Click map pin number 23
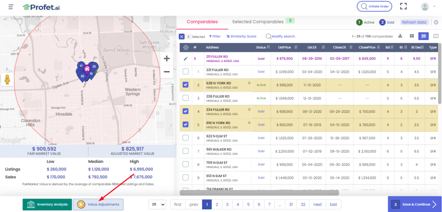Image resolution: width=442 pixels, height=212 pixels. (94, 67)
